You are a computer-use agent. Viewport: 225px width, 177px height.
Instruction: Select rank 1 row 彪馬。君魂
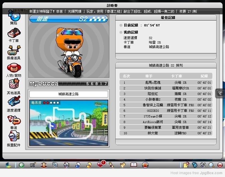click(166, 83)
